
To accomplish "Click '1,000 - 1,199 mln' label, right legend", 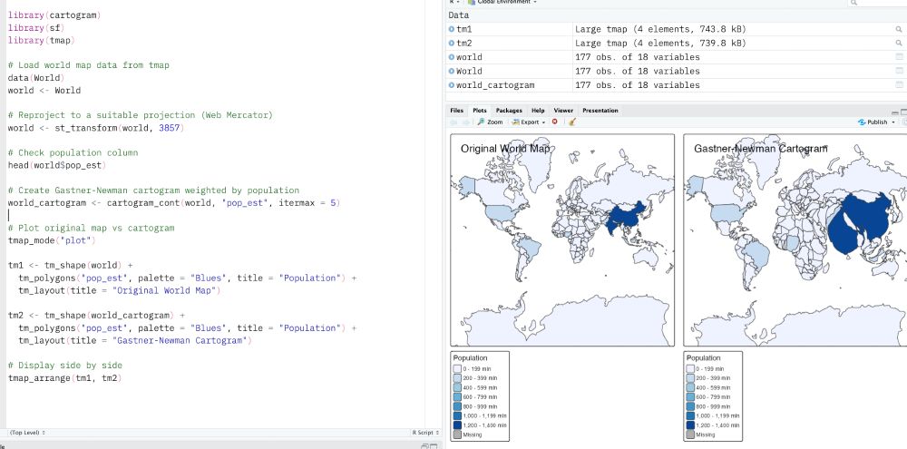I will [x=717, y=415].
